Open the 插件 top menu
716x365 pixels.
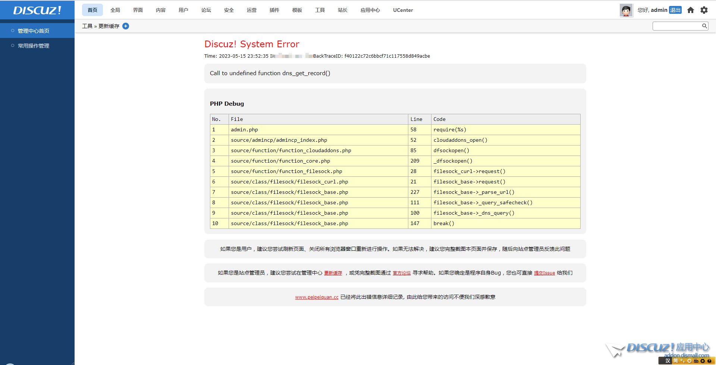click(x=274, y=10)
